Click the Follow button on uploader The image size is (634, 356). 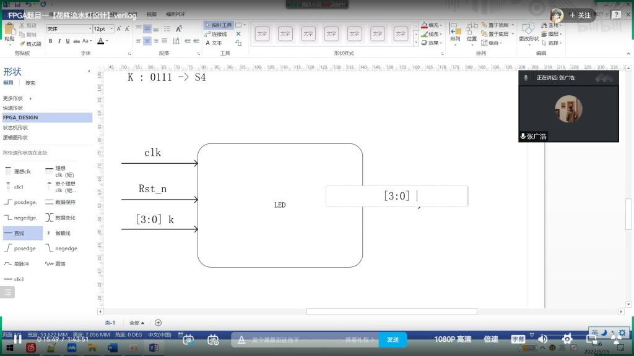(580, 15)
